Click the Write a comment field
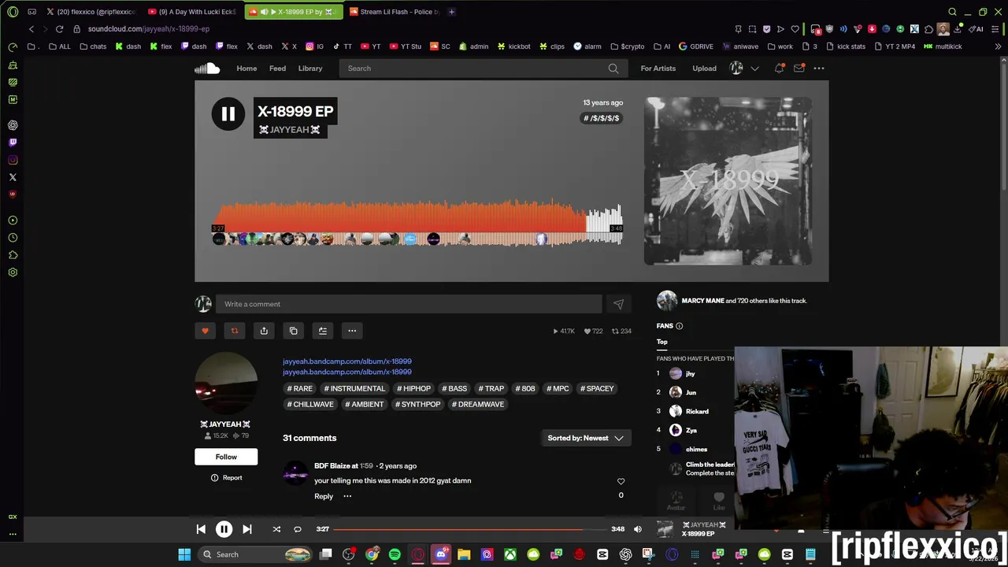This screenshot has width=1008, height=567. coord(409,304)
